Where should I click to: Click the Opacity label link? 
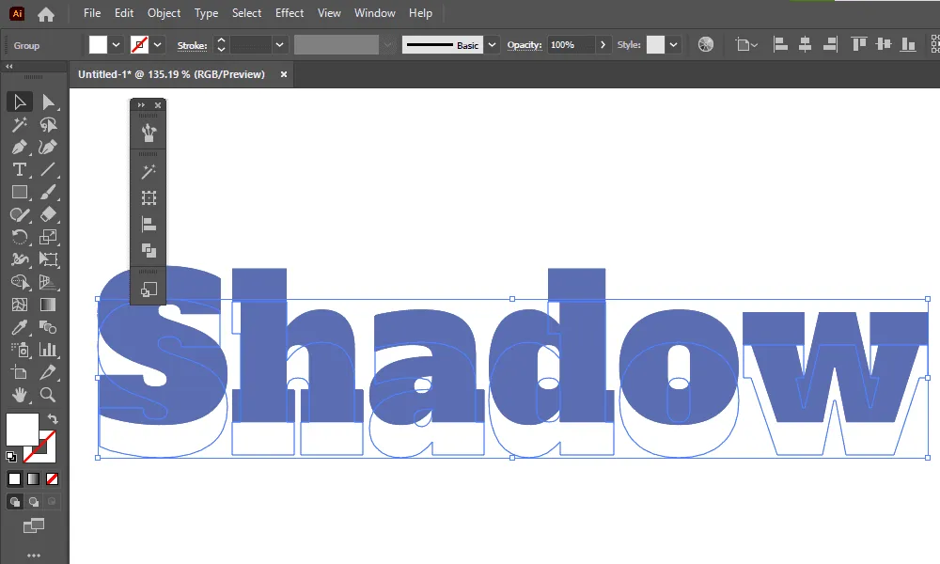524,45
